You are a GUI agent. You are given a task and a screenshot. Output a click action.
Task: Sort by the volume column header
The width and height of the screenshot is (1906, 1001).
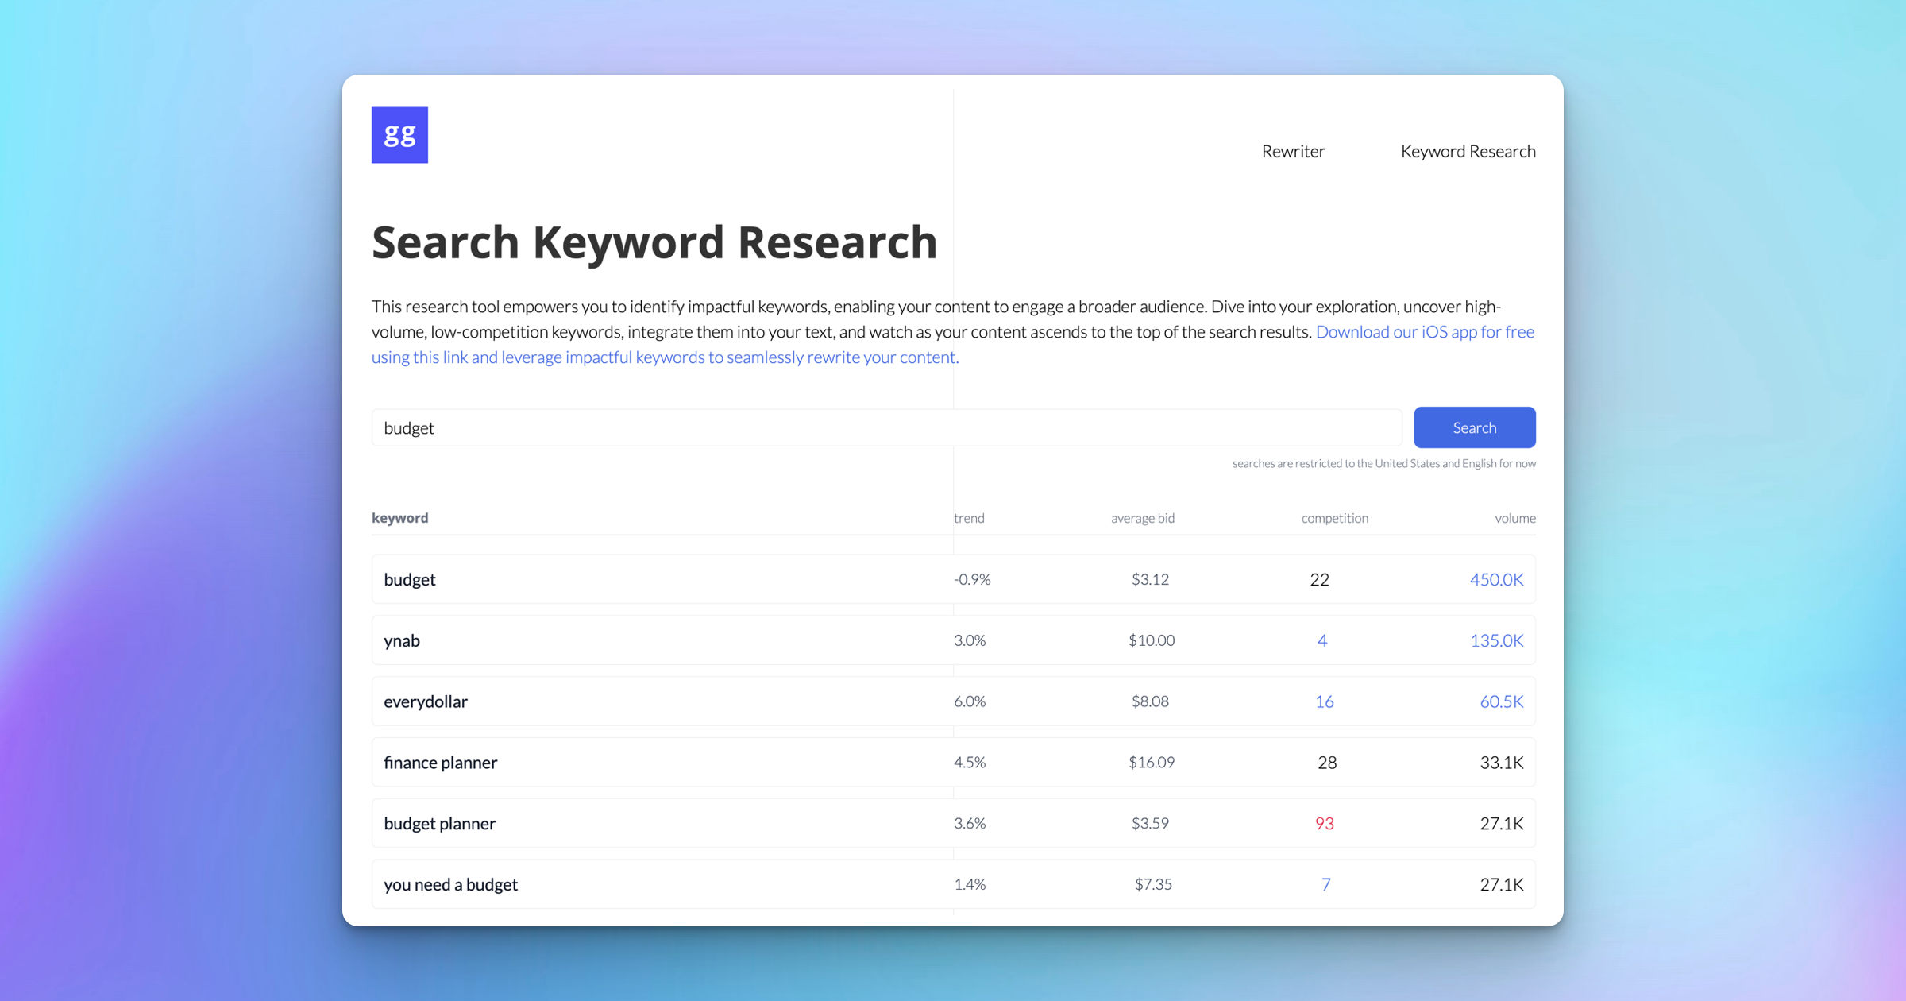[1514, 518]
